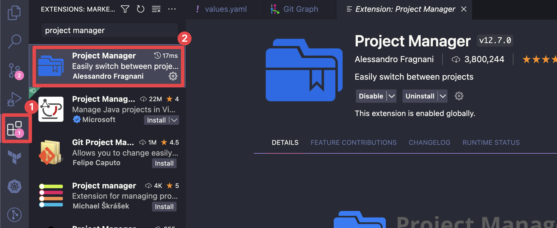Open the Terraform view in activity bar
Image resolution: width=557 pixels, height=228 pixels.
[14, 157]
